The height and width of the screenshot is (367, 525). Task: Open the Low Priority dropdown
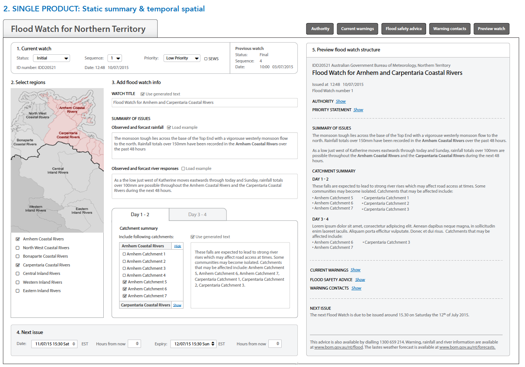point(182,58)
